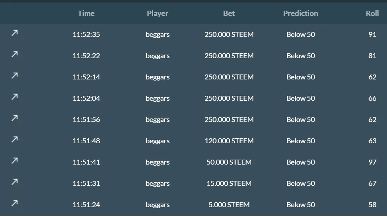Click the Roll column header
387x216 pixels.
click(x=372, y=13)
